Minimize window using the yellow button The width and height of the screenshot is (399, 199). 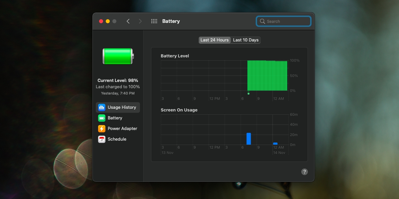coord(108,21)
